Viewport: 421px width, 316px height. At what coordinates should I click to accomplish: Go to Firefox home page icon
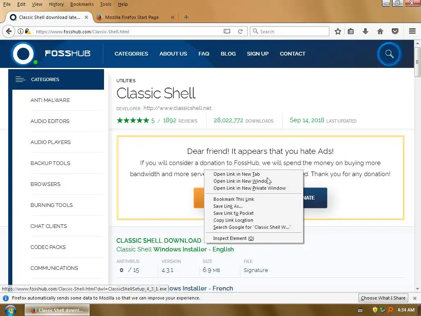(380, 31)
